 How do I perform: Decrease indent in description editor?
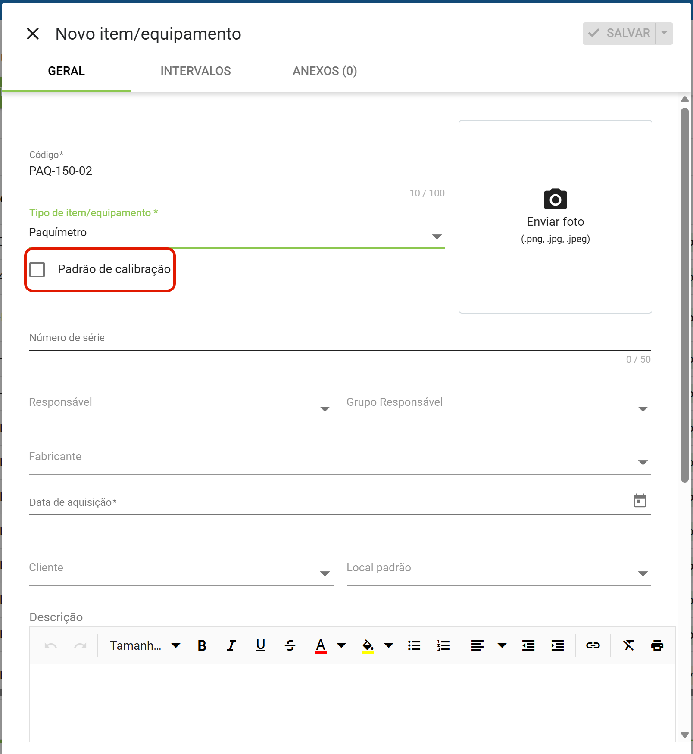pyautogui.click(x=528, y=645)
